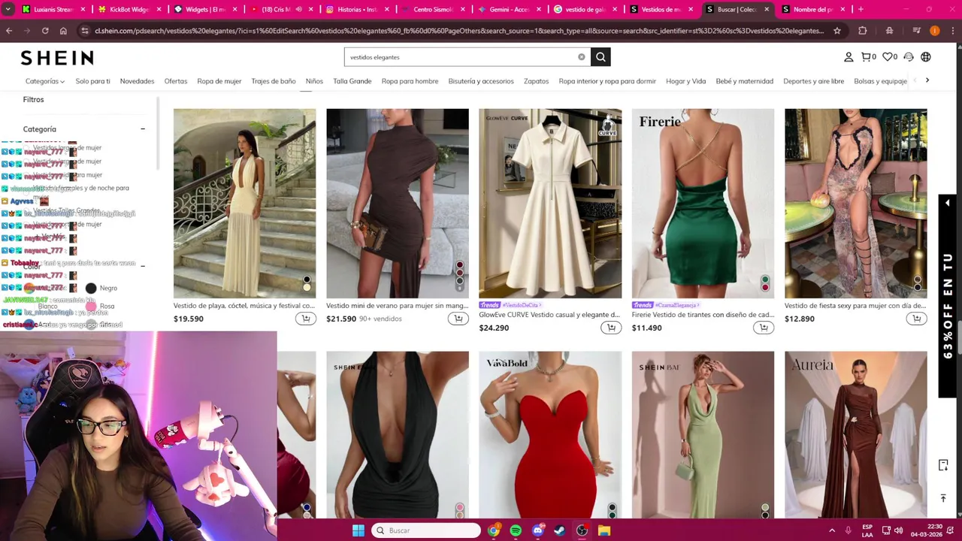Open the Zapatos menu
The image size is (962, 541).
tap(536, 81)
